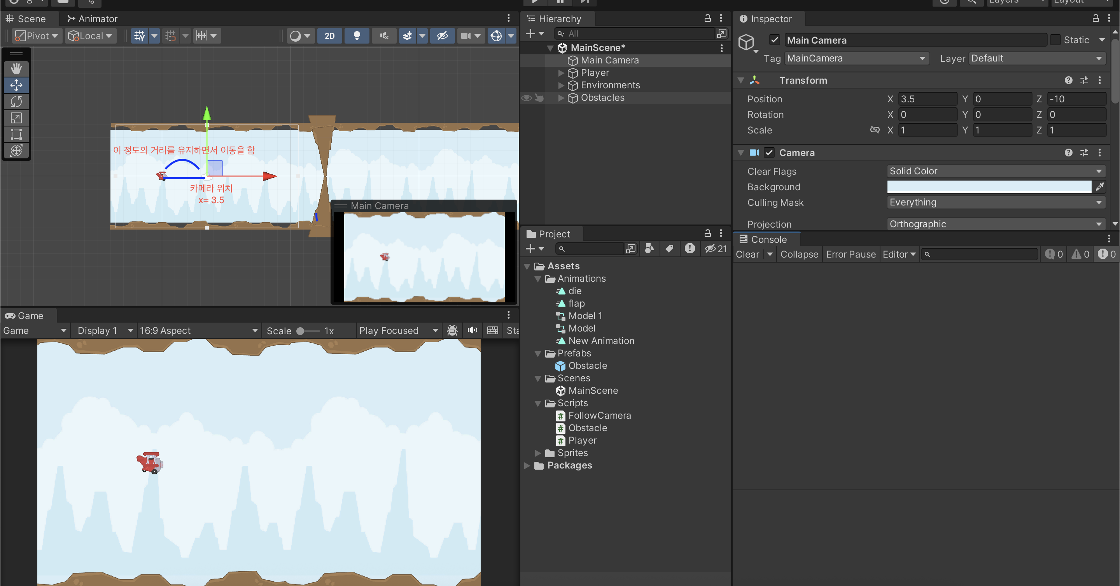Expand the Player object in Hierarchy
The height and width of the screenshot is (586, 1120).
561,73
